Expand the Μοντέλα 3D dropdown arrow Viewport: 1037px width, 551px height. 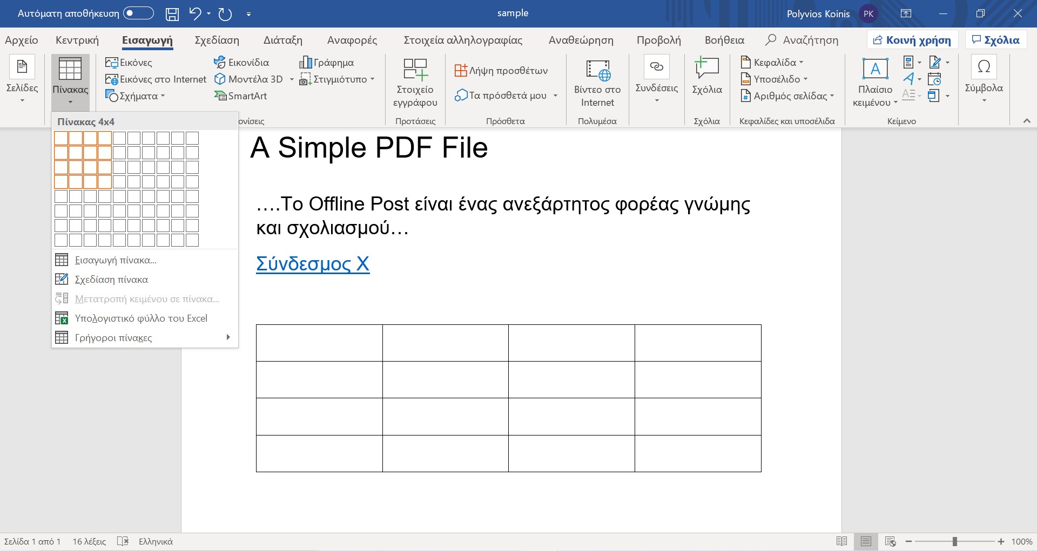[x=292, y=79]
